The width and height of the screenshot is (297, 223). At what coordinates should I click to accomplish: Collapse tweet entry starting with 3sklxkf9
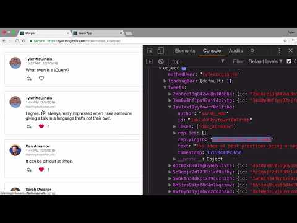click(170, 107)
